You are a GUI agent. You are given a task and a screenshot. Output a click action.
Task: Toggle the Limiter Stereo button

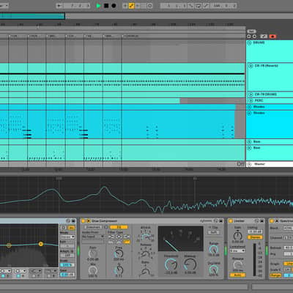(255, 237)
